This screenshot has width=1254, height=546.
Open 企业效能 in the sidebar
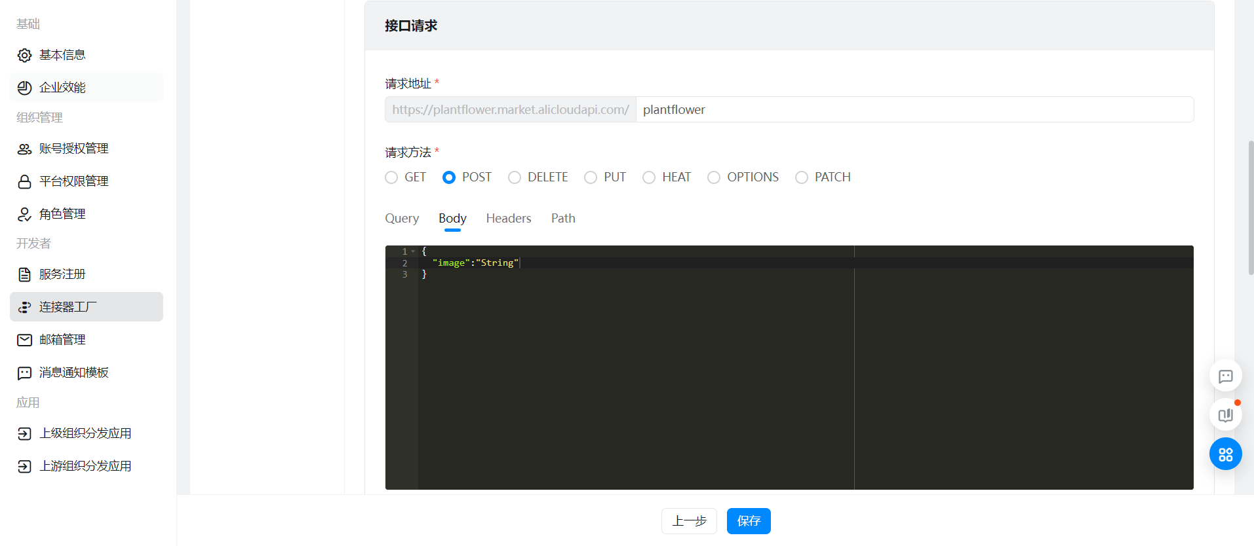(x=87, y=88)
